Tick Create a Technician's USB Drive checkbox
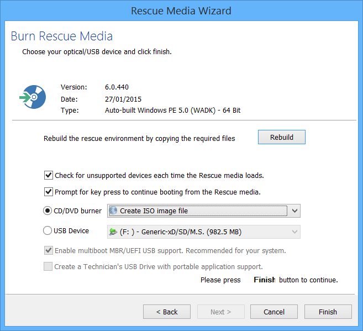This screenshot has width=363, height=331. point(48,267)
